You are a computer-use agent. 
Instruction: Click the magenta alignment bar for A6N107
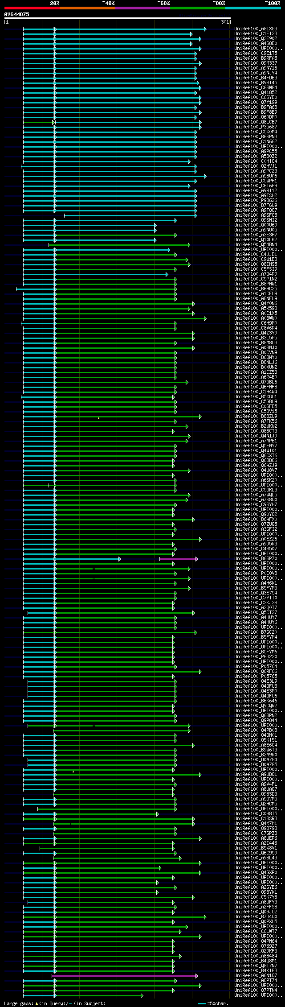click(x=125, y=976)
